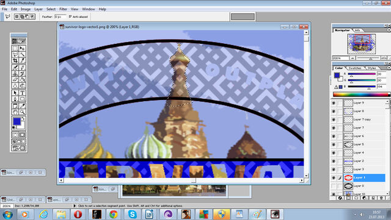Swap foreground and background colors arrow
391x220 pixels.
pyautogui.click(x=23, y=118)
